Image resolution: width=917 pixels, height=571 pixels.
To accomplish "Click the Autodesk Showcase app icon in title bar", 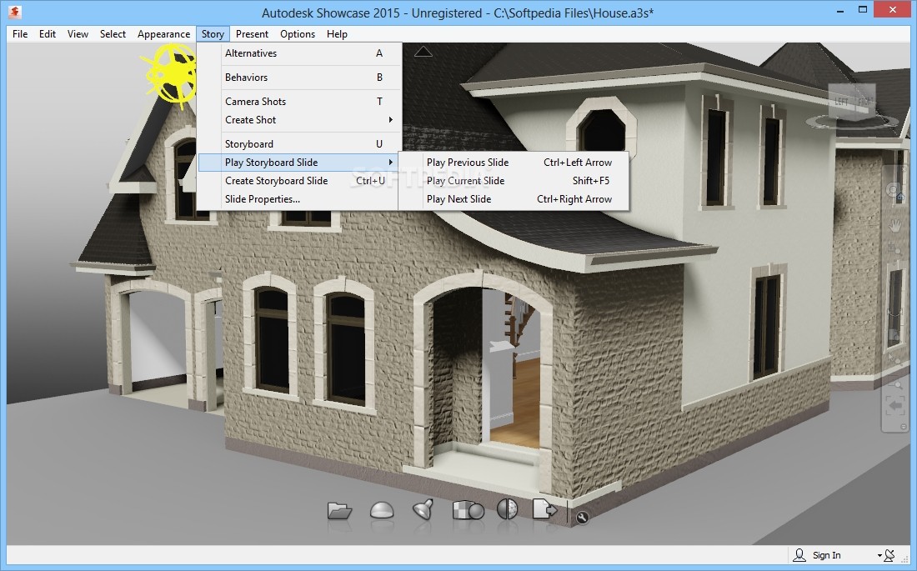I will click(x=15, y=11).
